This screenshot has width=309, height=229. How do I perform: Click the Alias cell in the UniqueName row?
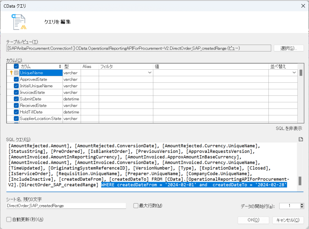click(x=90, y=73)
